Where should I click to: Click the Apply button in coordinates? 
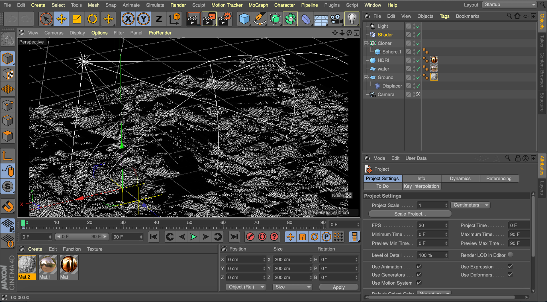(x=338, y=287)
